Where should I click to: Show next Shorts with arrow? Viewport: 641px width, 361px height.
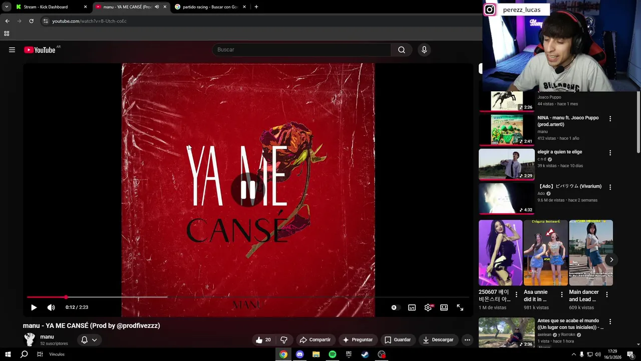[611, 260]
